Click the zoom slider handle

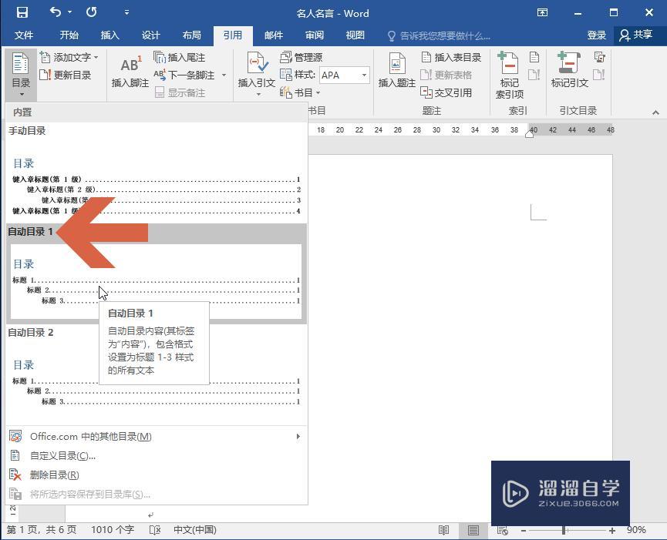pos(563,530)
